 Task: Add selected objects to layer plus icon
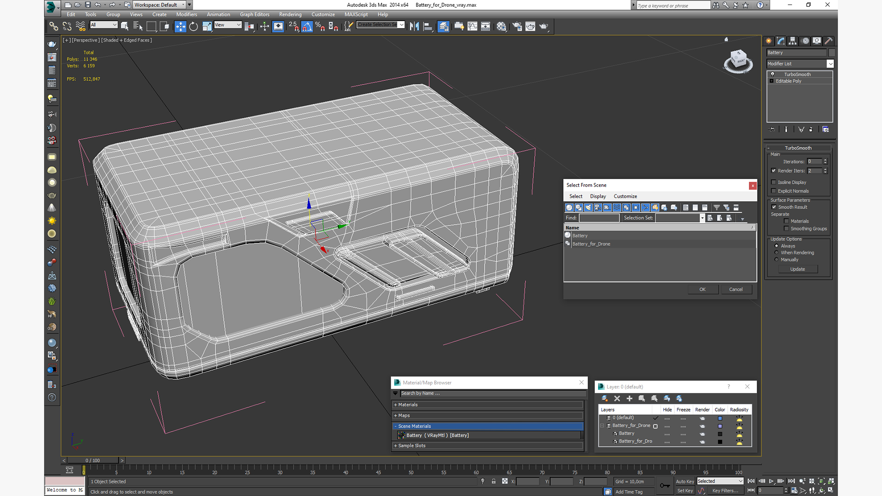pos(629,398)
